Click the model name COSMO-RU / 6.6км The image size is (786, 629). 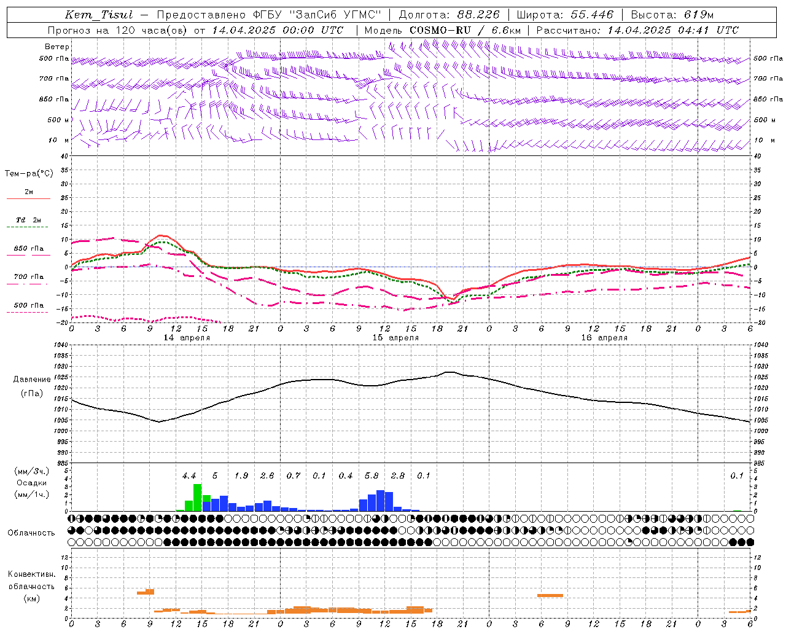[465, 30]
